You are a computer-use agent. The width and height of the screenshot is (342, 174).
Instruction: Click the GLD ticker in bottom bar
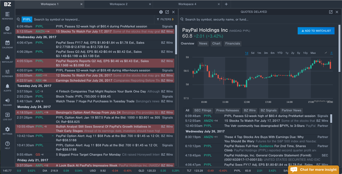coord(141,171)
